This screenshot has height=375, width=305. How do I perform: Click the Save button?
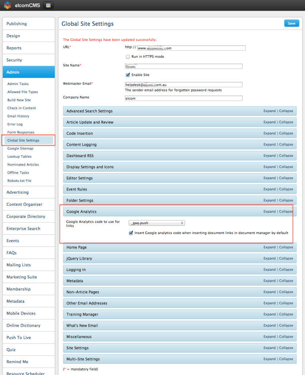pyautogui.click(x=291, y=23)
